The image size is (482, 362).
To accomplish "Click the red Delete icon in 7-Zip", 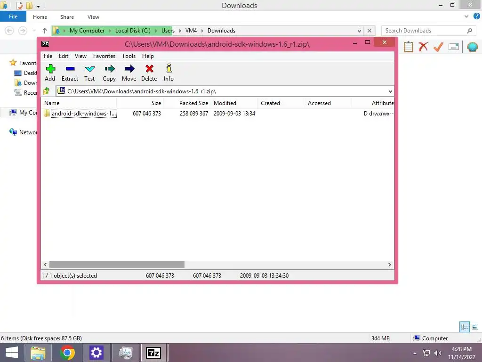I will (x=149, y=73).
